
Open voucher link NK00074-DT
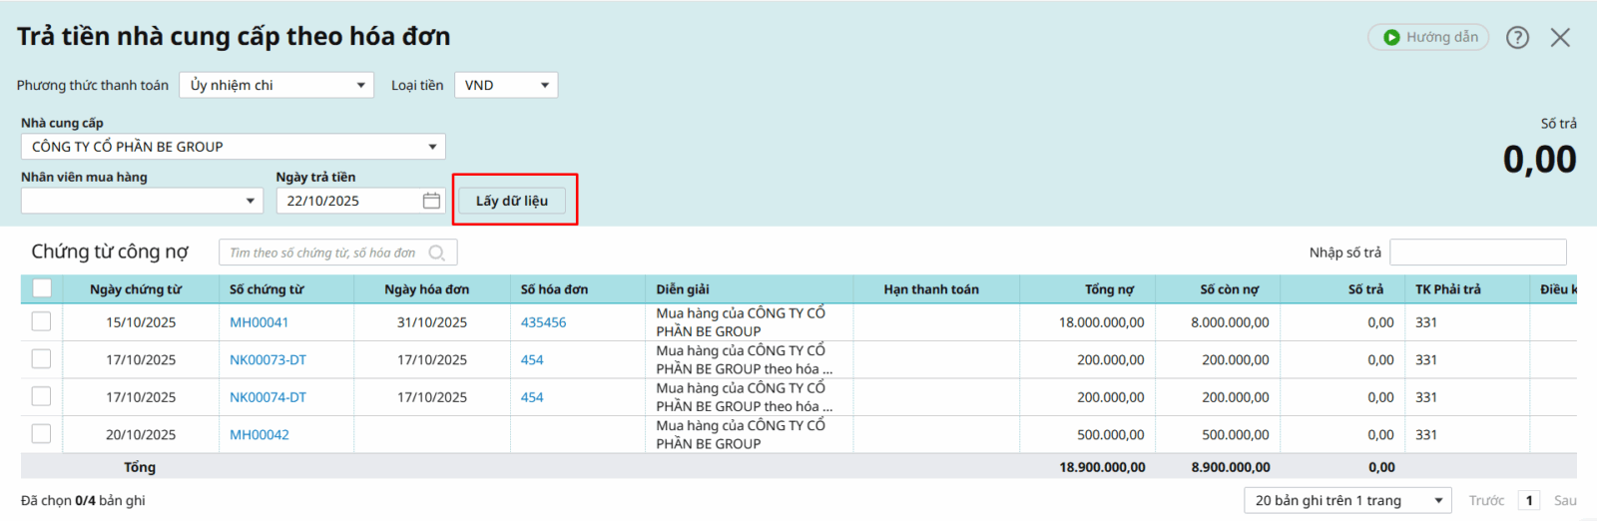point(267,397)
